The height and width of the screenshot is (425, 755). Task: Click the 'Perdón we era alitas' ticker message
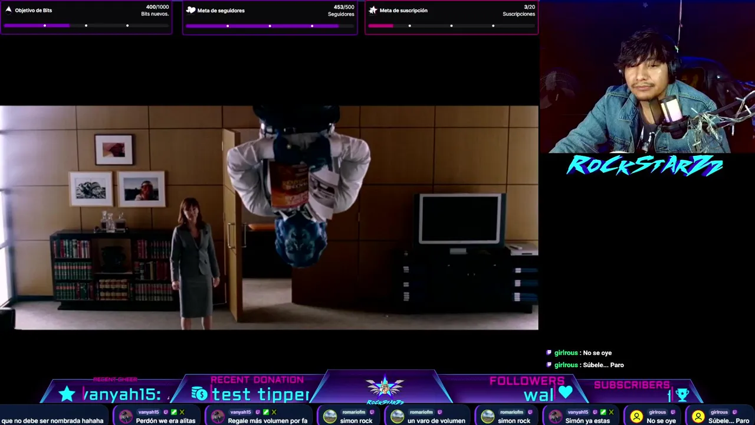pos(166,421)
